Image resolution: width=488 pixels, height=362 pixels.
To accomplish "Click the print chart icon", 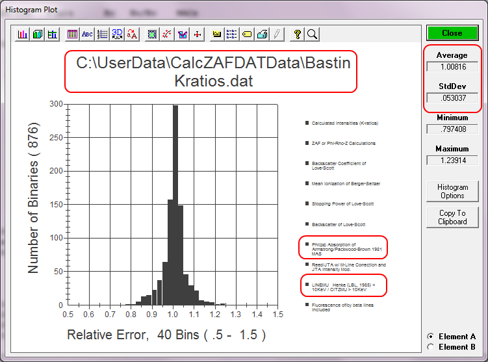I will click(x=262, y=34).
